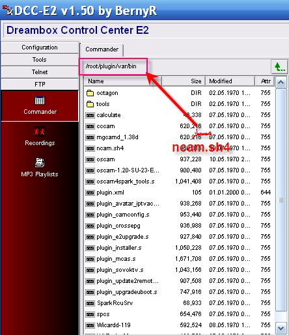Screen dimensions: 289x335
Task: Click the attribute value 644
Action: coord(266,193)
